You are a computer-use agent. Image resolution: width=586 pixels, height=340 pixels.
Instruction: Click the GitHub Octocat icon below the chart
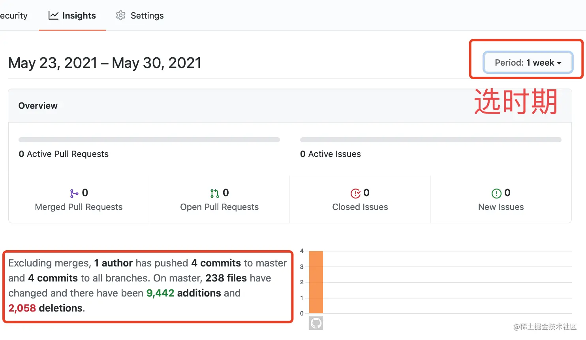(x=316, y=323)
